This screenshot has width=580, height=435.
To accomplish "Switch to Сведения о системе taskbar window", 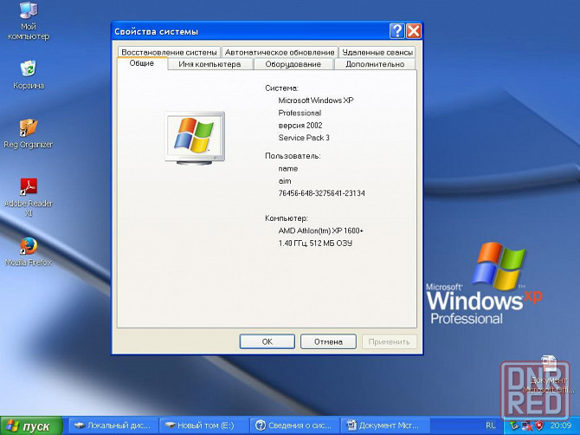I will point(295,425).
